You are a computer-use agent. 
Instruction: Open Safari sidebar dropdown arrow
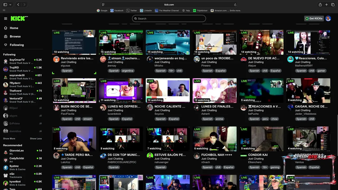[10, 4]
